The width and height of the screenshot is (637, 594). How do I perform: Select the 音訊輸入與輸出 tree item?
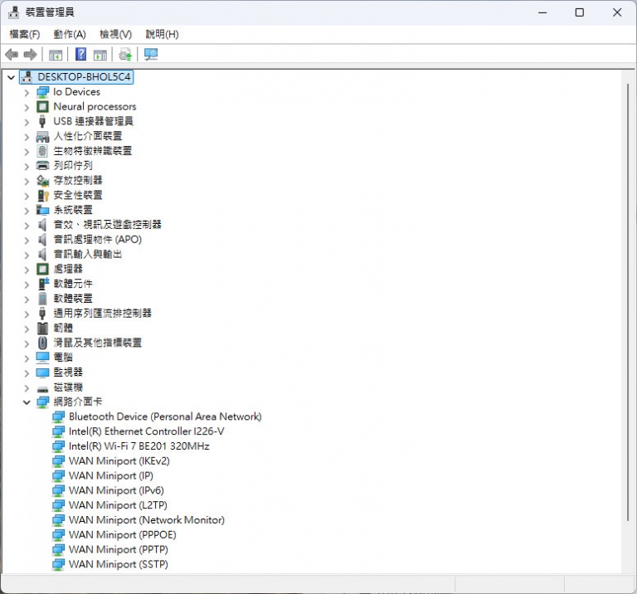88,255
